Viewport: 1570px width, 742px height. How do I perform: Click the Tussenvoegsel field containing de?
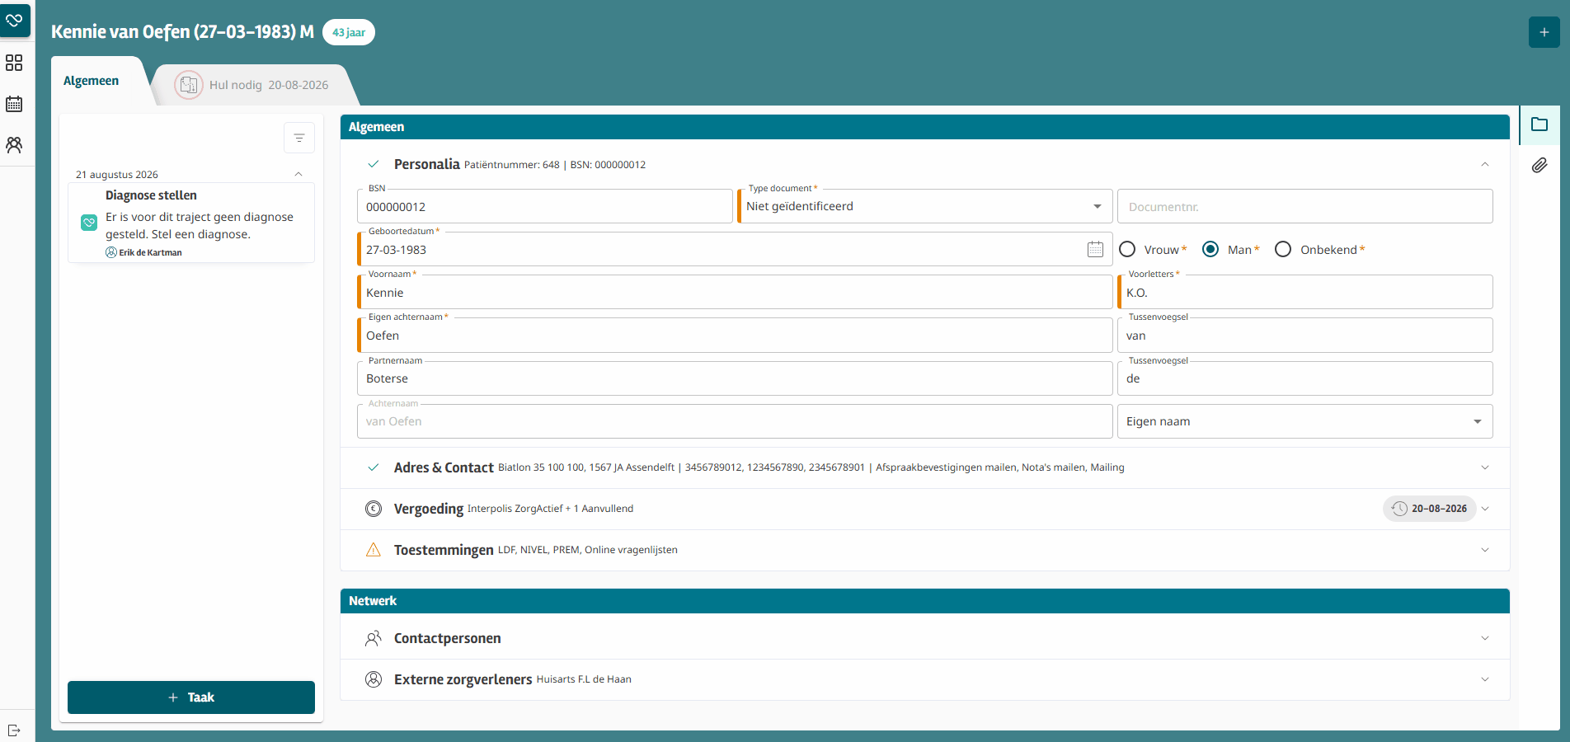[x=1304, y=378]
